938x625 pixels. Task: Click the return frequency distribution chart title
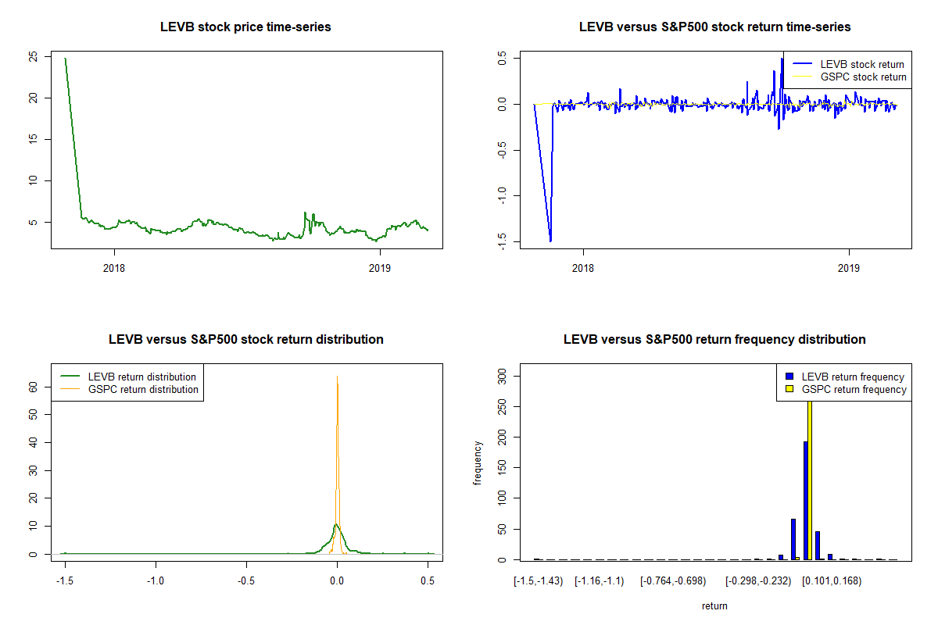(x=714, y=340)
